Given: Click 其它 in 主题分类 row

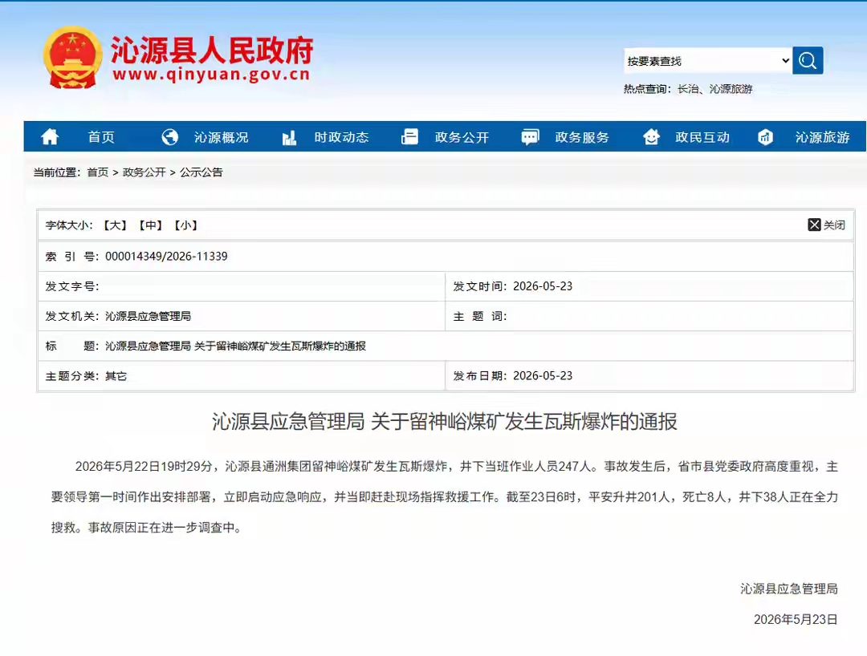Looking at the screenshot, I should [x=116, y=376].
